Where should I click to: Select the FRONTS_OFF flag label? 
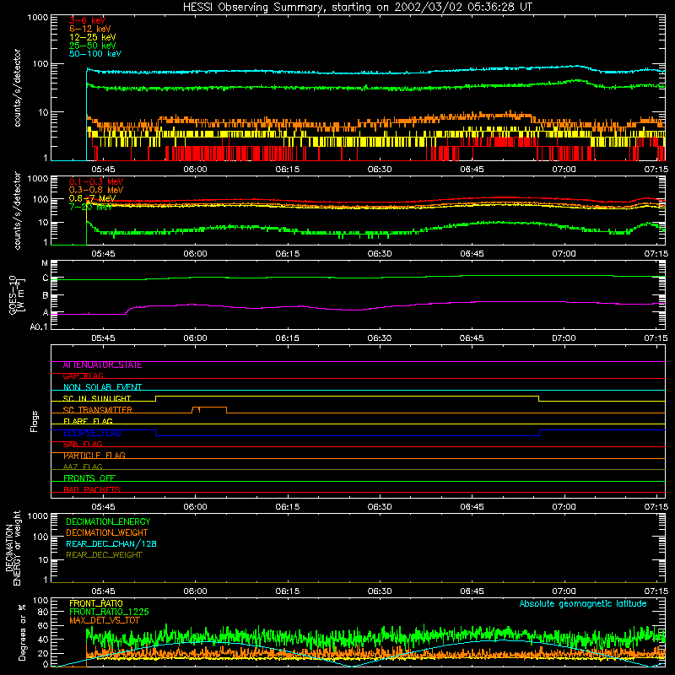pos(89,478)
